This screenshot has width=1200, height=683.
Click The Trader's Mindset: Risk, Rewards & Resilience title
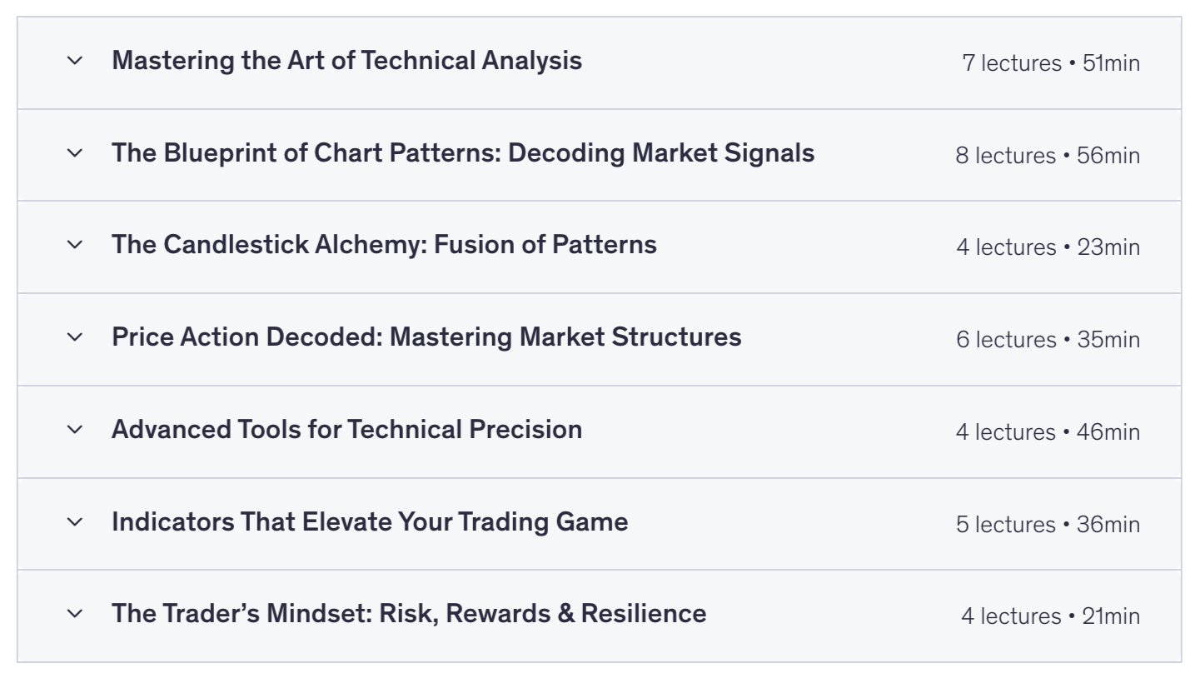(x=409, y=614)
